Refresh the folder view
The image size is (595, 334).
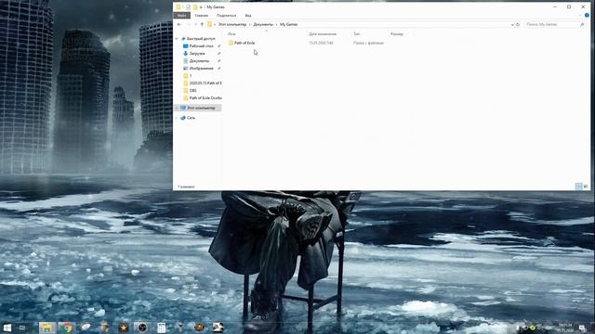[518, 24]
